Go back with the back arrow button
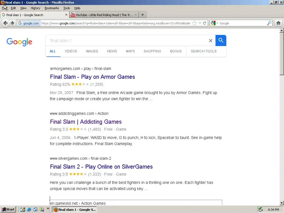Screen dimensions: 284x213 [x=6, y=23]
